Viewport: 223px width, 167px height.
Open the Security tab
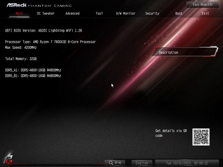click(x=152, y=14)
